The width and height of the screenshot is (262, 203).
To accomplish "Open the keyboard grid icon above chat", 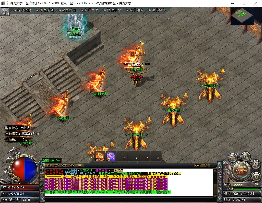I will 79,165.
